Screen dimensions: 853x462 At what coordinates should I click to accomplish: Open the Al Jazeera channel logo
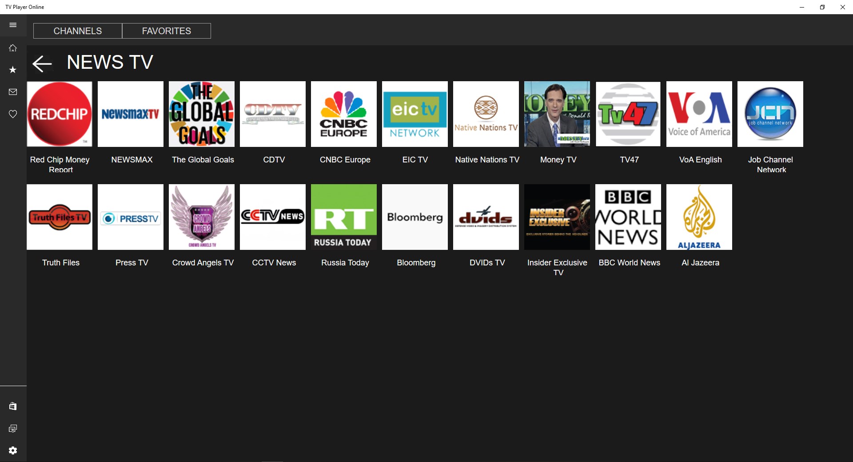(699, 217)
